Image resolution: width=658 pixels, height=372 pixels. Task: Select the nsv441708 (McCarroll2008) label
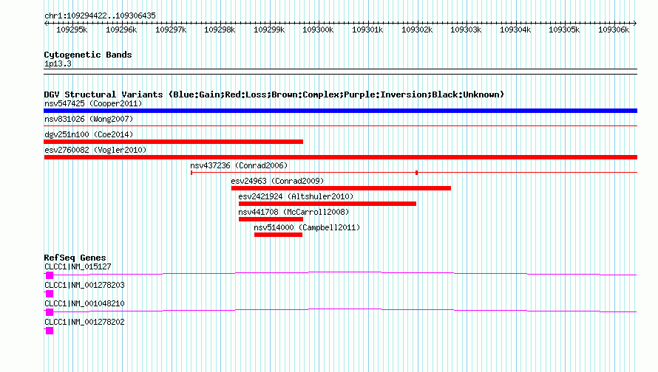tap(294, 212)
